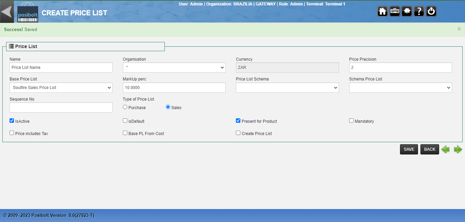Click the Posibolt shopping bag logo

click(28, 12)
